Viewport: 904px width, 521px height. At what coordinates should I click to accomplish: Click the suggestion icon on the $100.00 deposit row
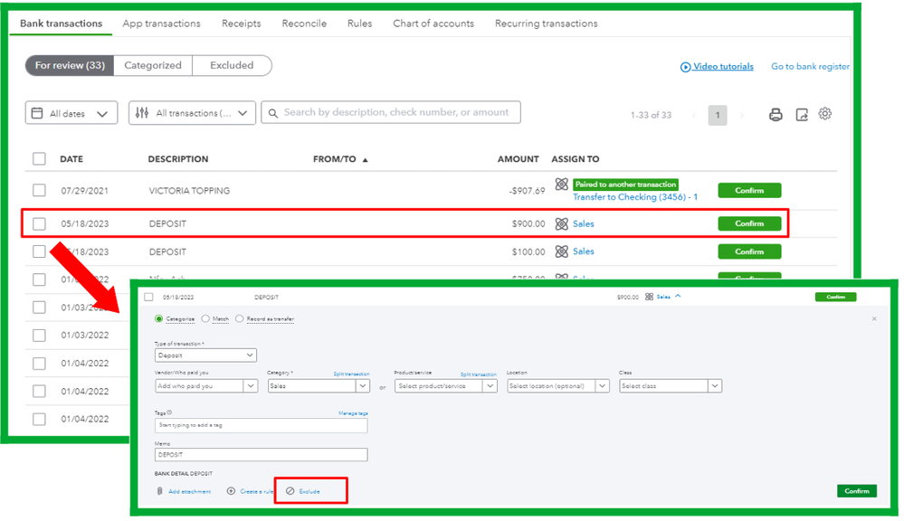pos(562,251)
